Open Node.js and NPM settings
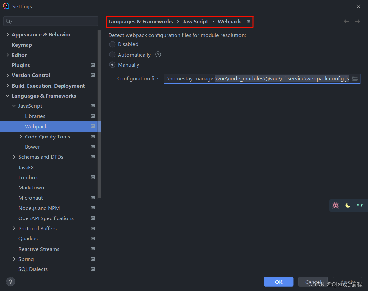This screenshot has width=368, height=291. coord(39,208)
